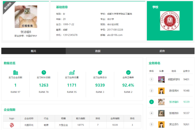196x130 pixels.
Task: Click the red company logo of 北国石化
Action: pyautogui.click(x=12, y=125)
